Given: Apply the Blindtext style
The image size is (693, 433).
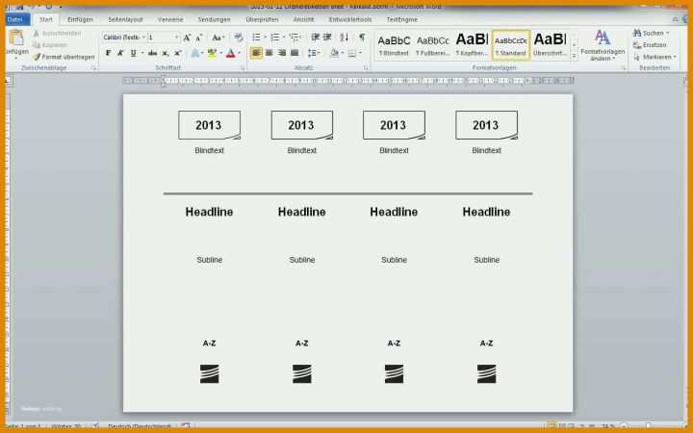Looking at the screenshot, I should pos(394,44).
